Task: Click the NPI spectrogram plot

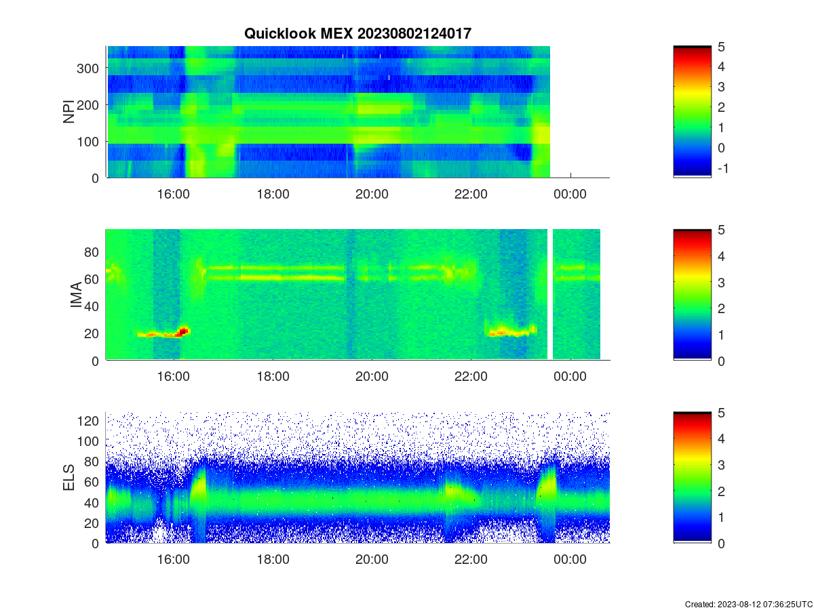Action: 357,112
